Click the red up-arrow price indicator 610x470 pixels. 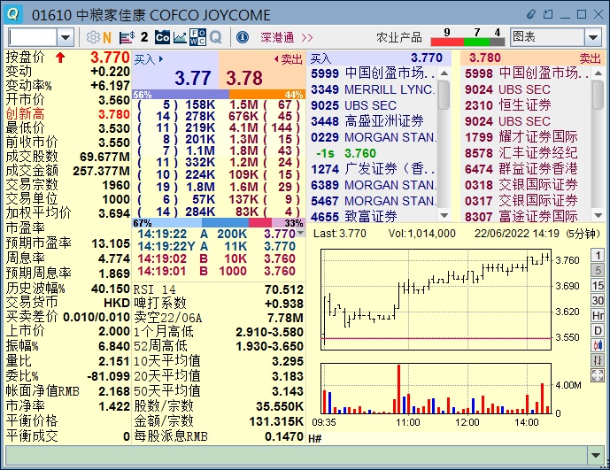(60, 58)
